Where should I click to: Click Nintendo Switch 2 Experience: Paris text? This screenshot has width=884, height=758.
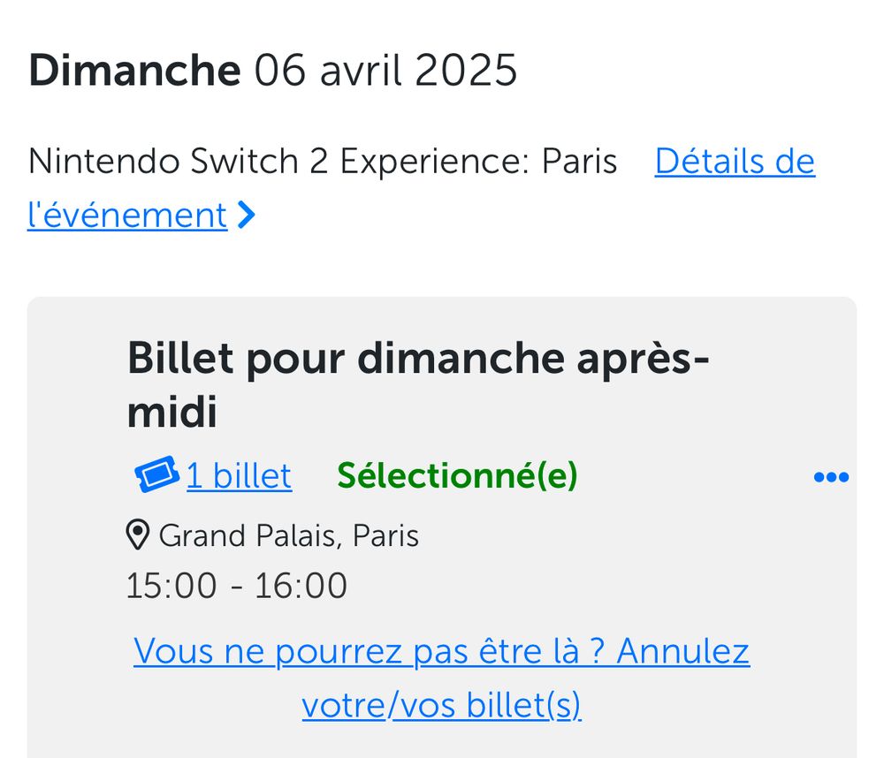[x=322, y=162]
